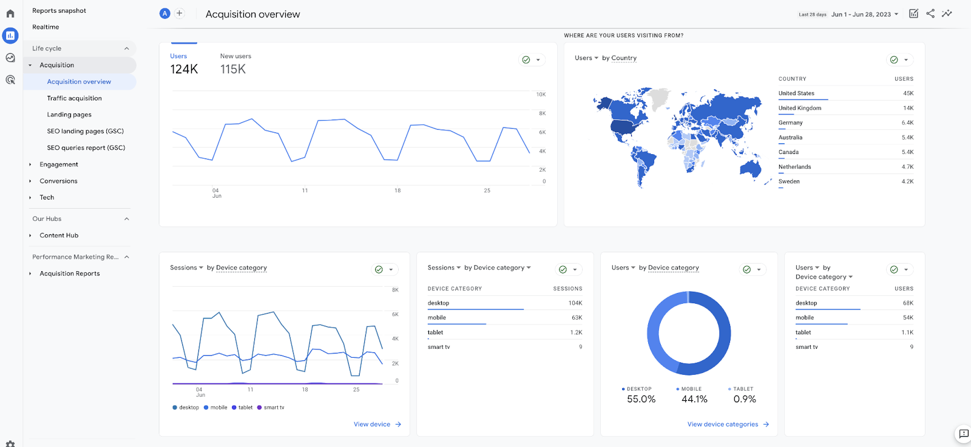Open date range dropdown Jun 1 - Jun 28, 2023
This screenshot has height=447, width=971.
point(865,14)
